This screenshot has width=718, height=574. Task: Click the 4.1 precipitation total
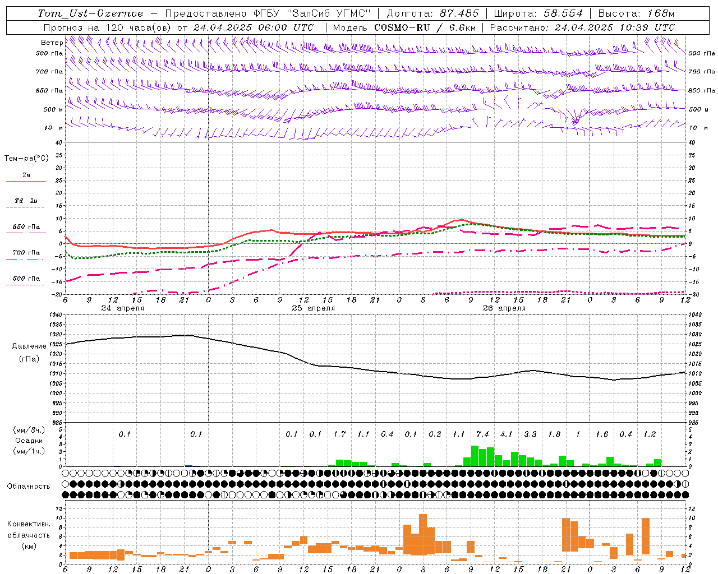[x=506, y=434]
